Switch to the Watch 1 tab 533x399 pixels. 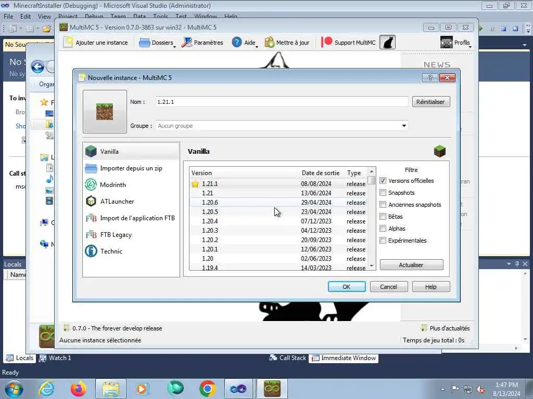click(x=55, y=358)
